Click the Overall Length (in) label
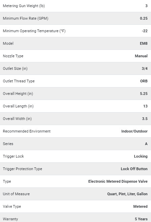 coord(18,106)
